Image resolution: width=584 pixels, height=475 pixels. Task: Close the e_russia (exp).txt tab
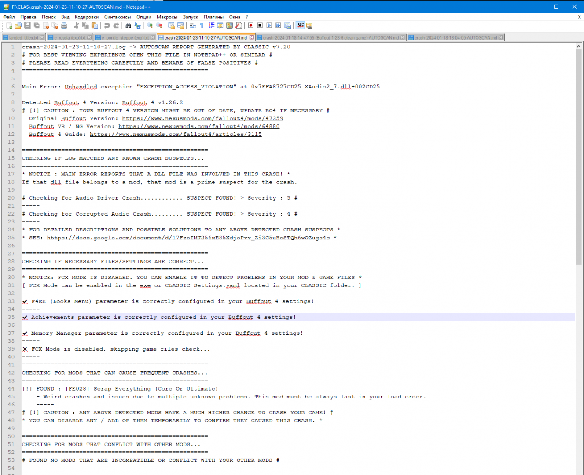tap(90, 38)
